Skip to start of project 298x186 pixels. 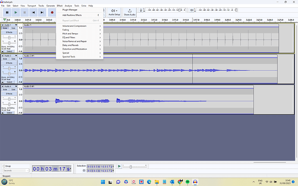point(33,13)
